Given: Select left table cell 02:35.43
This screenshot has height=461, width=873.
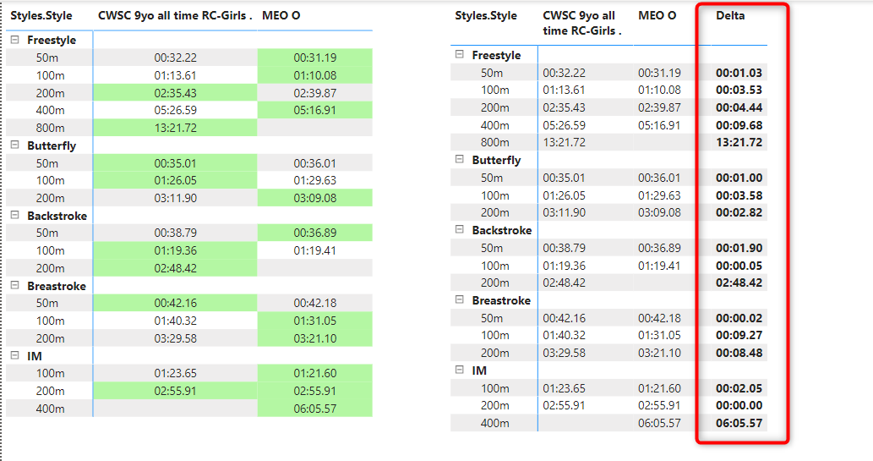Looking at the screenshot, I should 176,93.
